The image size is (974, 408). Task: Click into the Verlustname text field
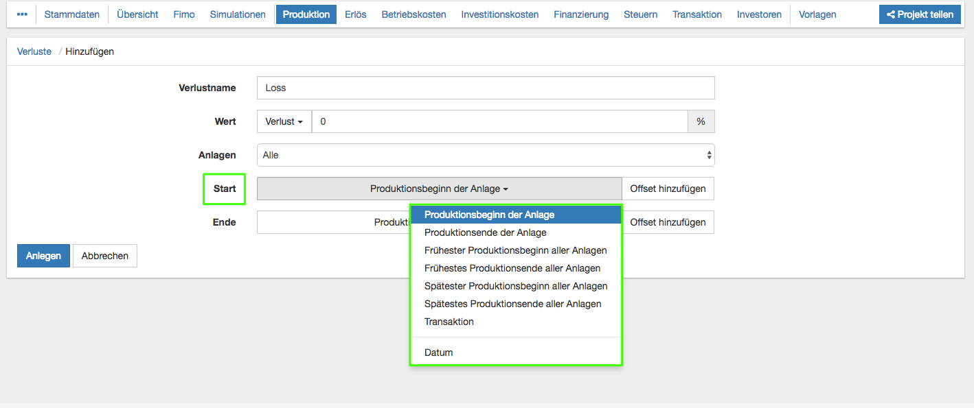pyautogui.click(x=485, y=88)
